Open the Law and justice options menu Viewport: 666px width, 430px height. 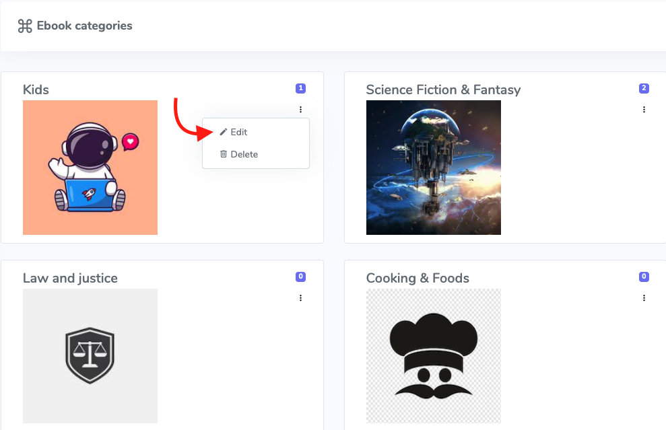300,297
